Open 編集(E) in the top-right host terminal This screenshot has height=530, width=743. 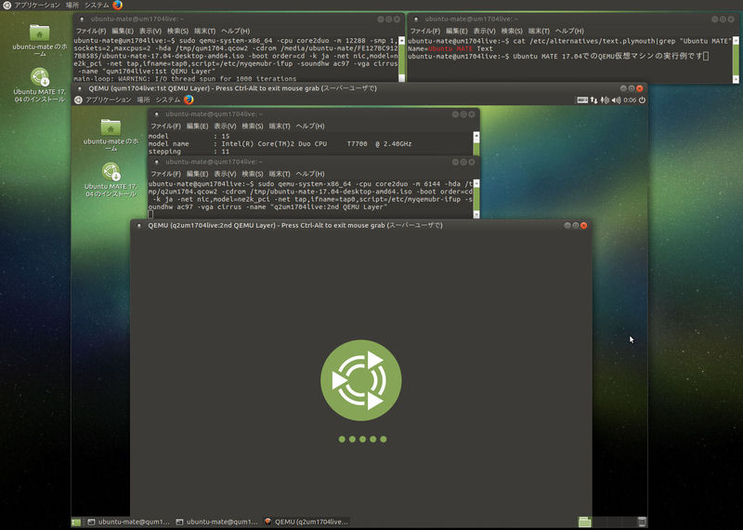(x=457, y=31)
